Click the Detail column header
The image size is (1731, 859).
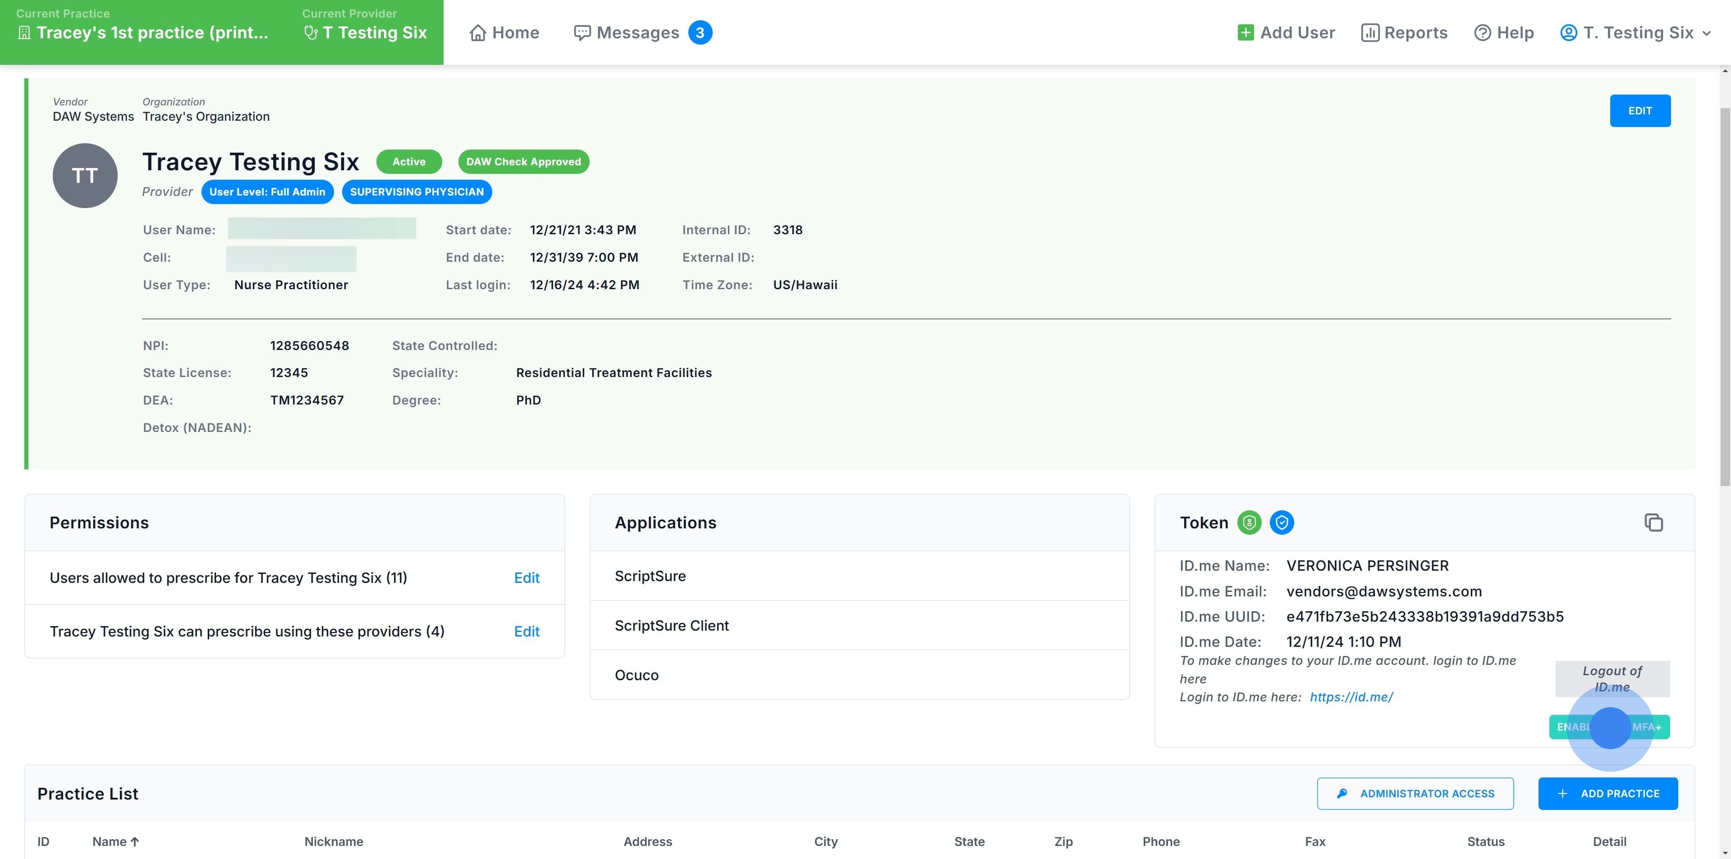[1609, 841]
